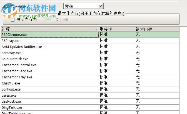Click 标准 importance cell for ChsIME.exe
Viewport: 187px width, 114px height.
tap(117, 83)
